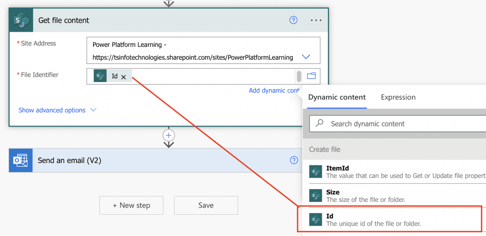Switch to the Dynamic content tab
This screenshot has width=486, height=236.
point(337,97)
